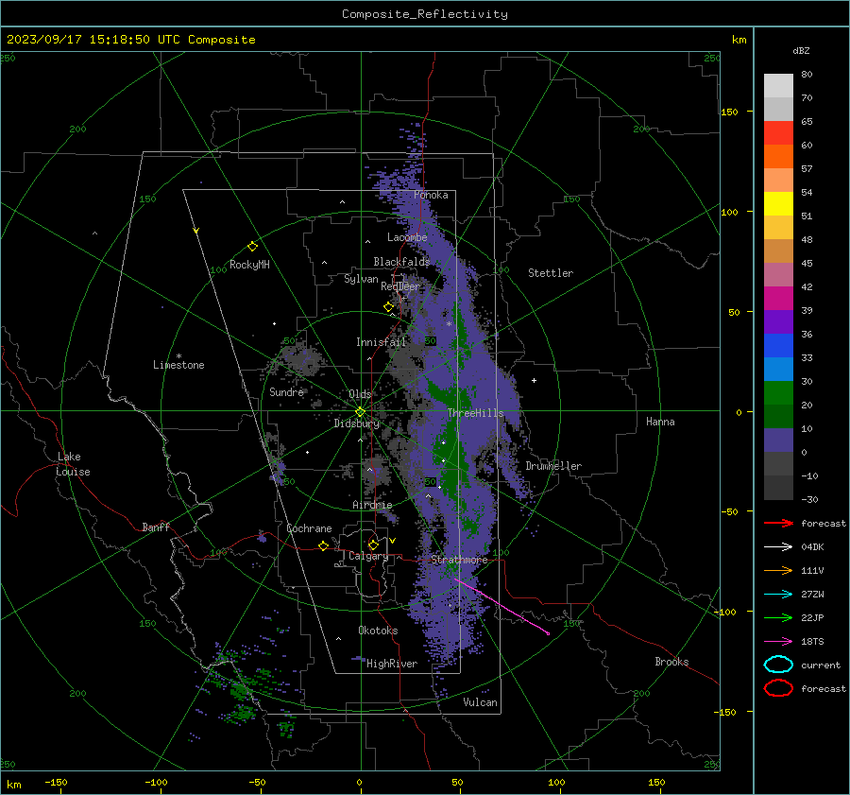Click the yellow diamond marker near RockyMH
The width and height of the screenshot is (850, 795).
(252, 247)
